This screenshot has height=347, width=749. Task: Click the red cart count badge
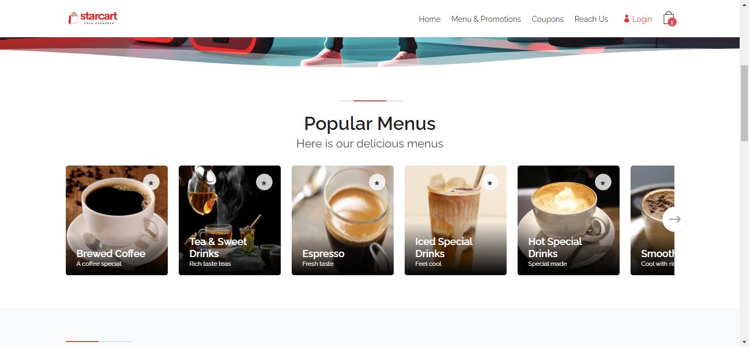672,22
